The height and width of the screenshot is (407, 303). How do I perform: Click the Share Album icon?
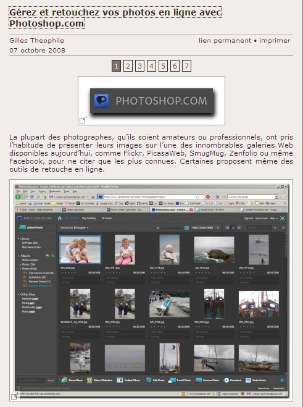click(64, 380)
